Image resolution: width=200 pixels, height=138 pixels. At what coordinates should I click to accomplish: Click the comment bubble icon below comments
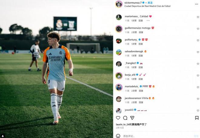click(125, 118)
